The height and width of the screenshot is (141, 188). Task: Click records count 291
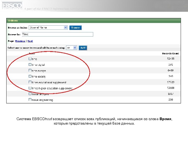[171, 64]
